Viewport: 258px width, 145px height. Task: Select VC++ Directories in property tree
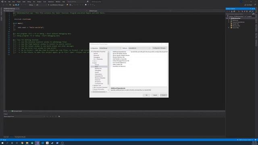pos(98,59)
